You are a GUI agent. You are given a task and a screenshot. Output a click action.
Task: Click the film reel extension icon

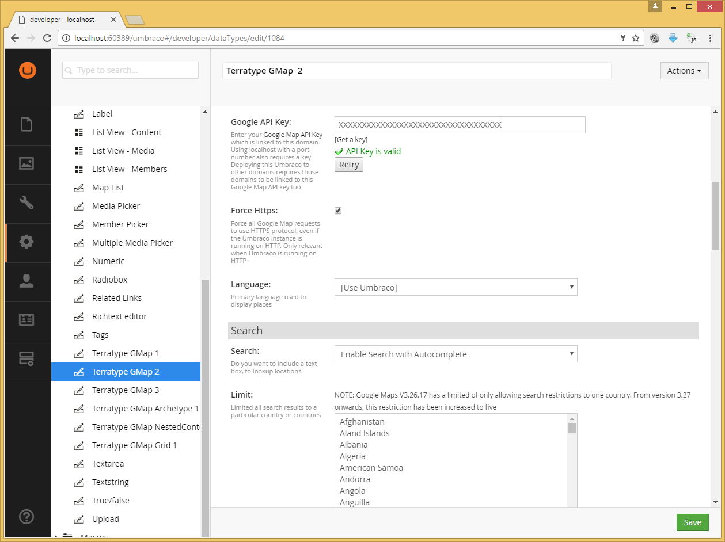tap(655, 39)
